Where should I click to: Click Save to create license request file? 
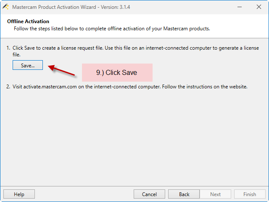click(28, 65)
